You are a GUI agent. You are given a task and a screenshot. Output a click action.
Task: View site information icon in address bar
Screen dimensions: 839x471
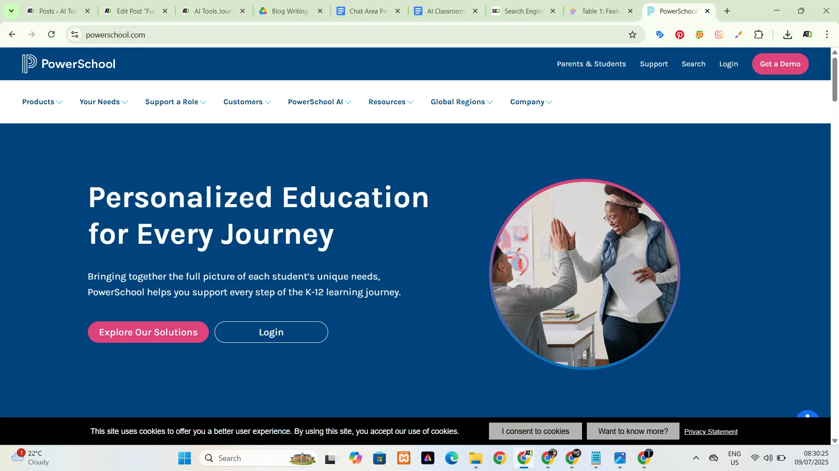click(75, 34)
